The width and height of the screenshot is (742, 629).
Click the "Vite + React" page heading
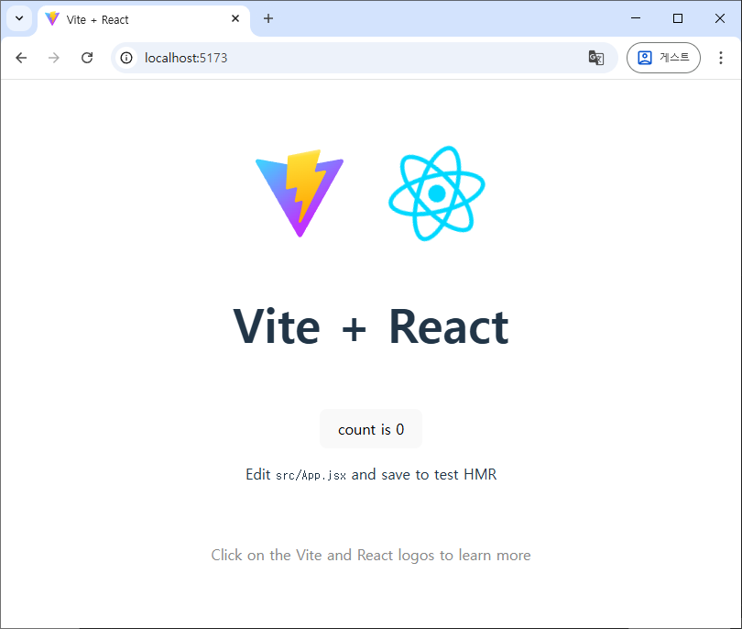(x=370, y=326)
